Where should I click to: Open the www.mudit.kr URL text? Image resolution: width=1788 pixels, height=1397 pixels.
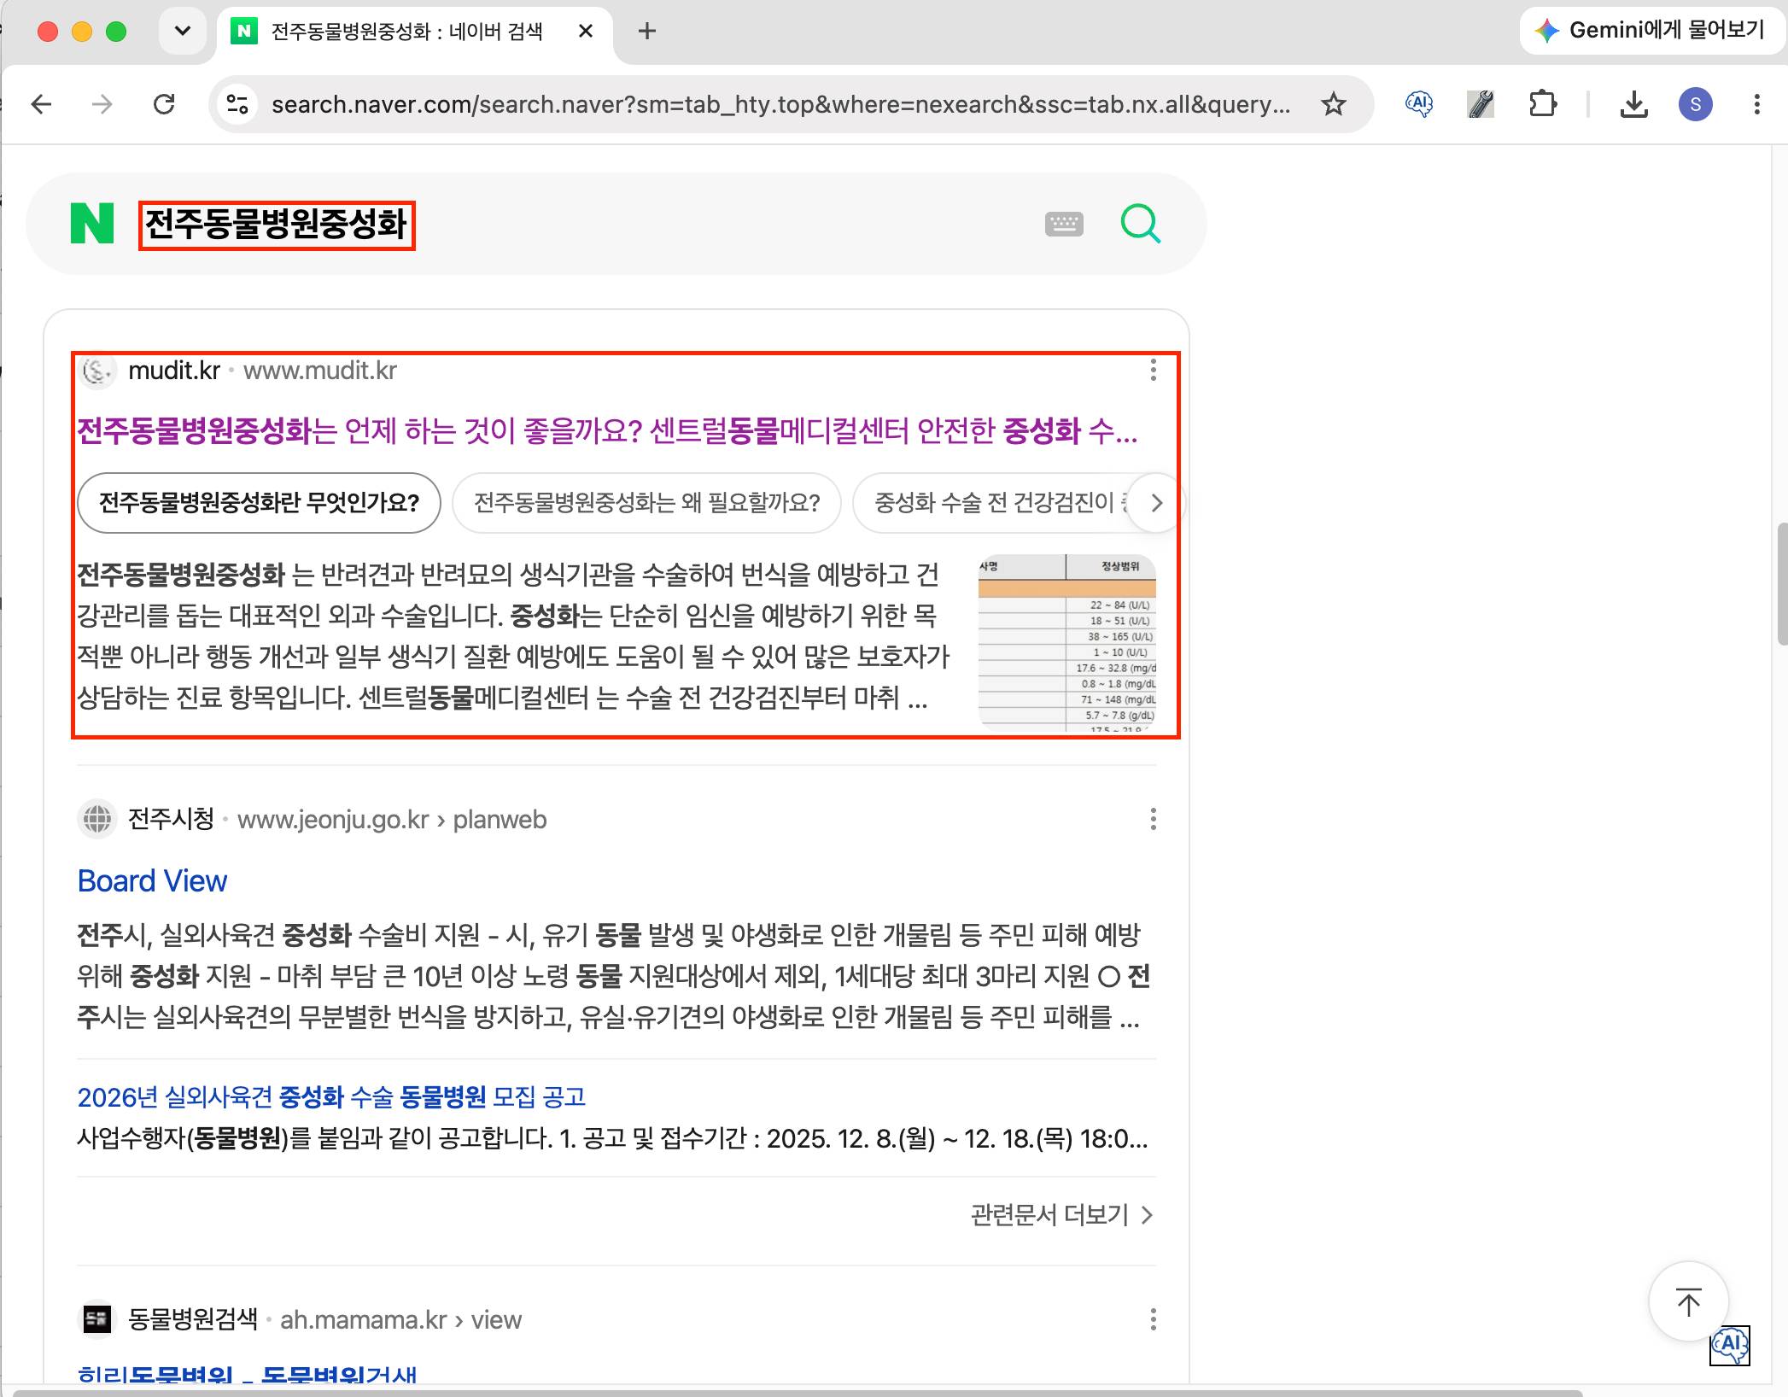point(320,371)
